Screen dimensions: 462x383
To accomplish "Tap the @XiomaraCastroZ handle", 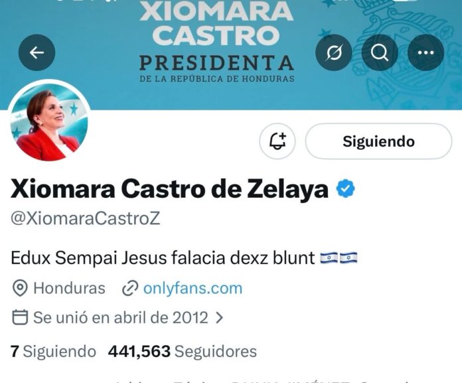I will pos(86,218).
